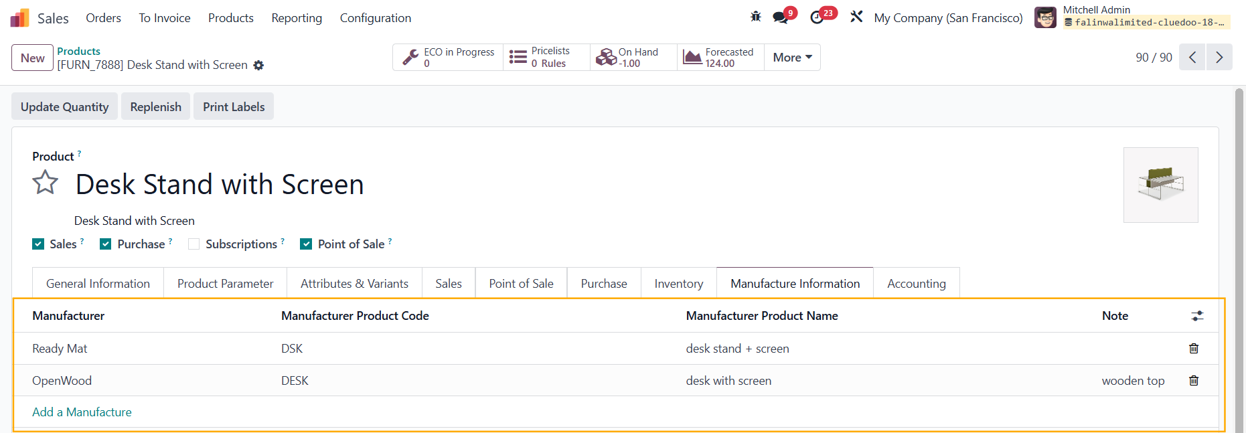Open the gear actions menu beside product title

[258, 66]
